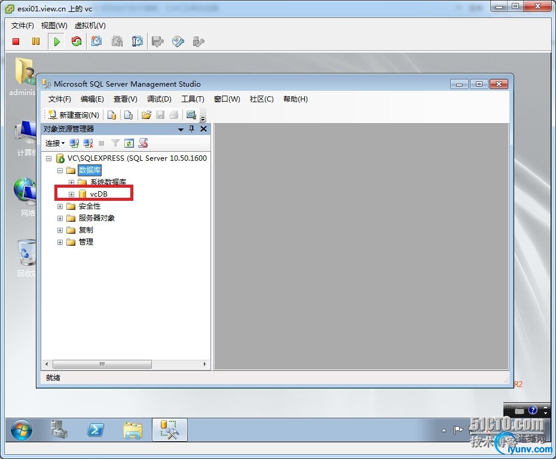
Task: Open the SSMS 文件(F) menu
Action: (x=60, y=99)
